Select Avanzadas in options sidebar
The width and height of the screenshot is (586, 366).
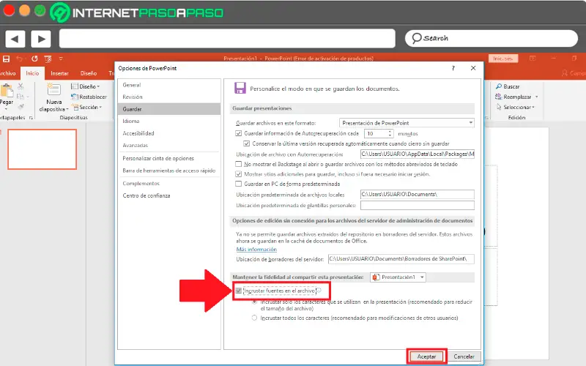tap(169, 145)
